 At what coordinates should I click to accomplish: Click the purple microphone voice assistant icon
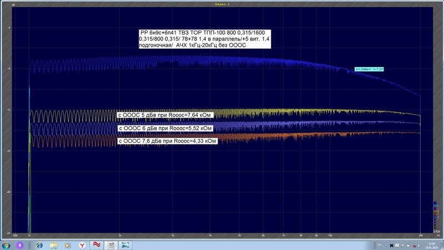pyautogui.click(x=19, y=245)
